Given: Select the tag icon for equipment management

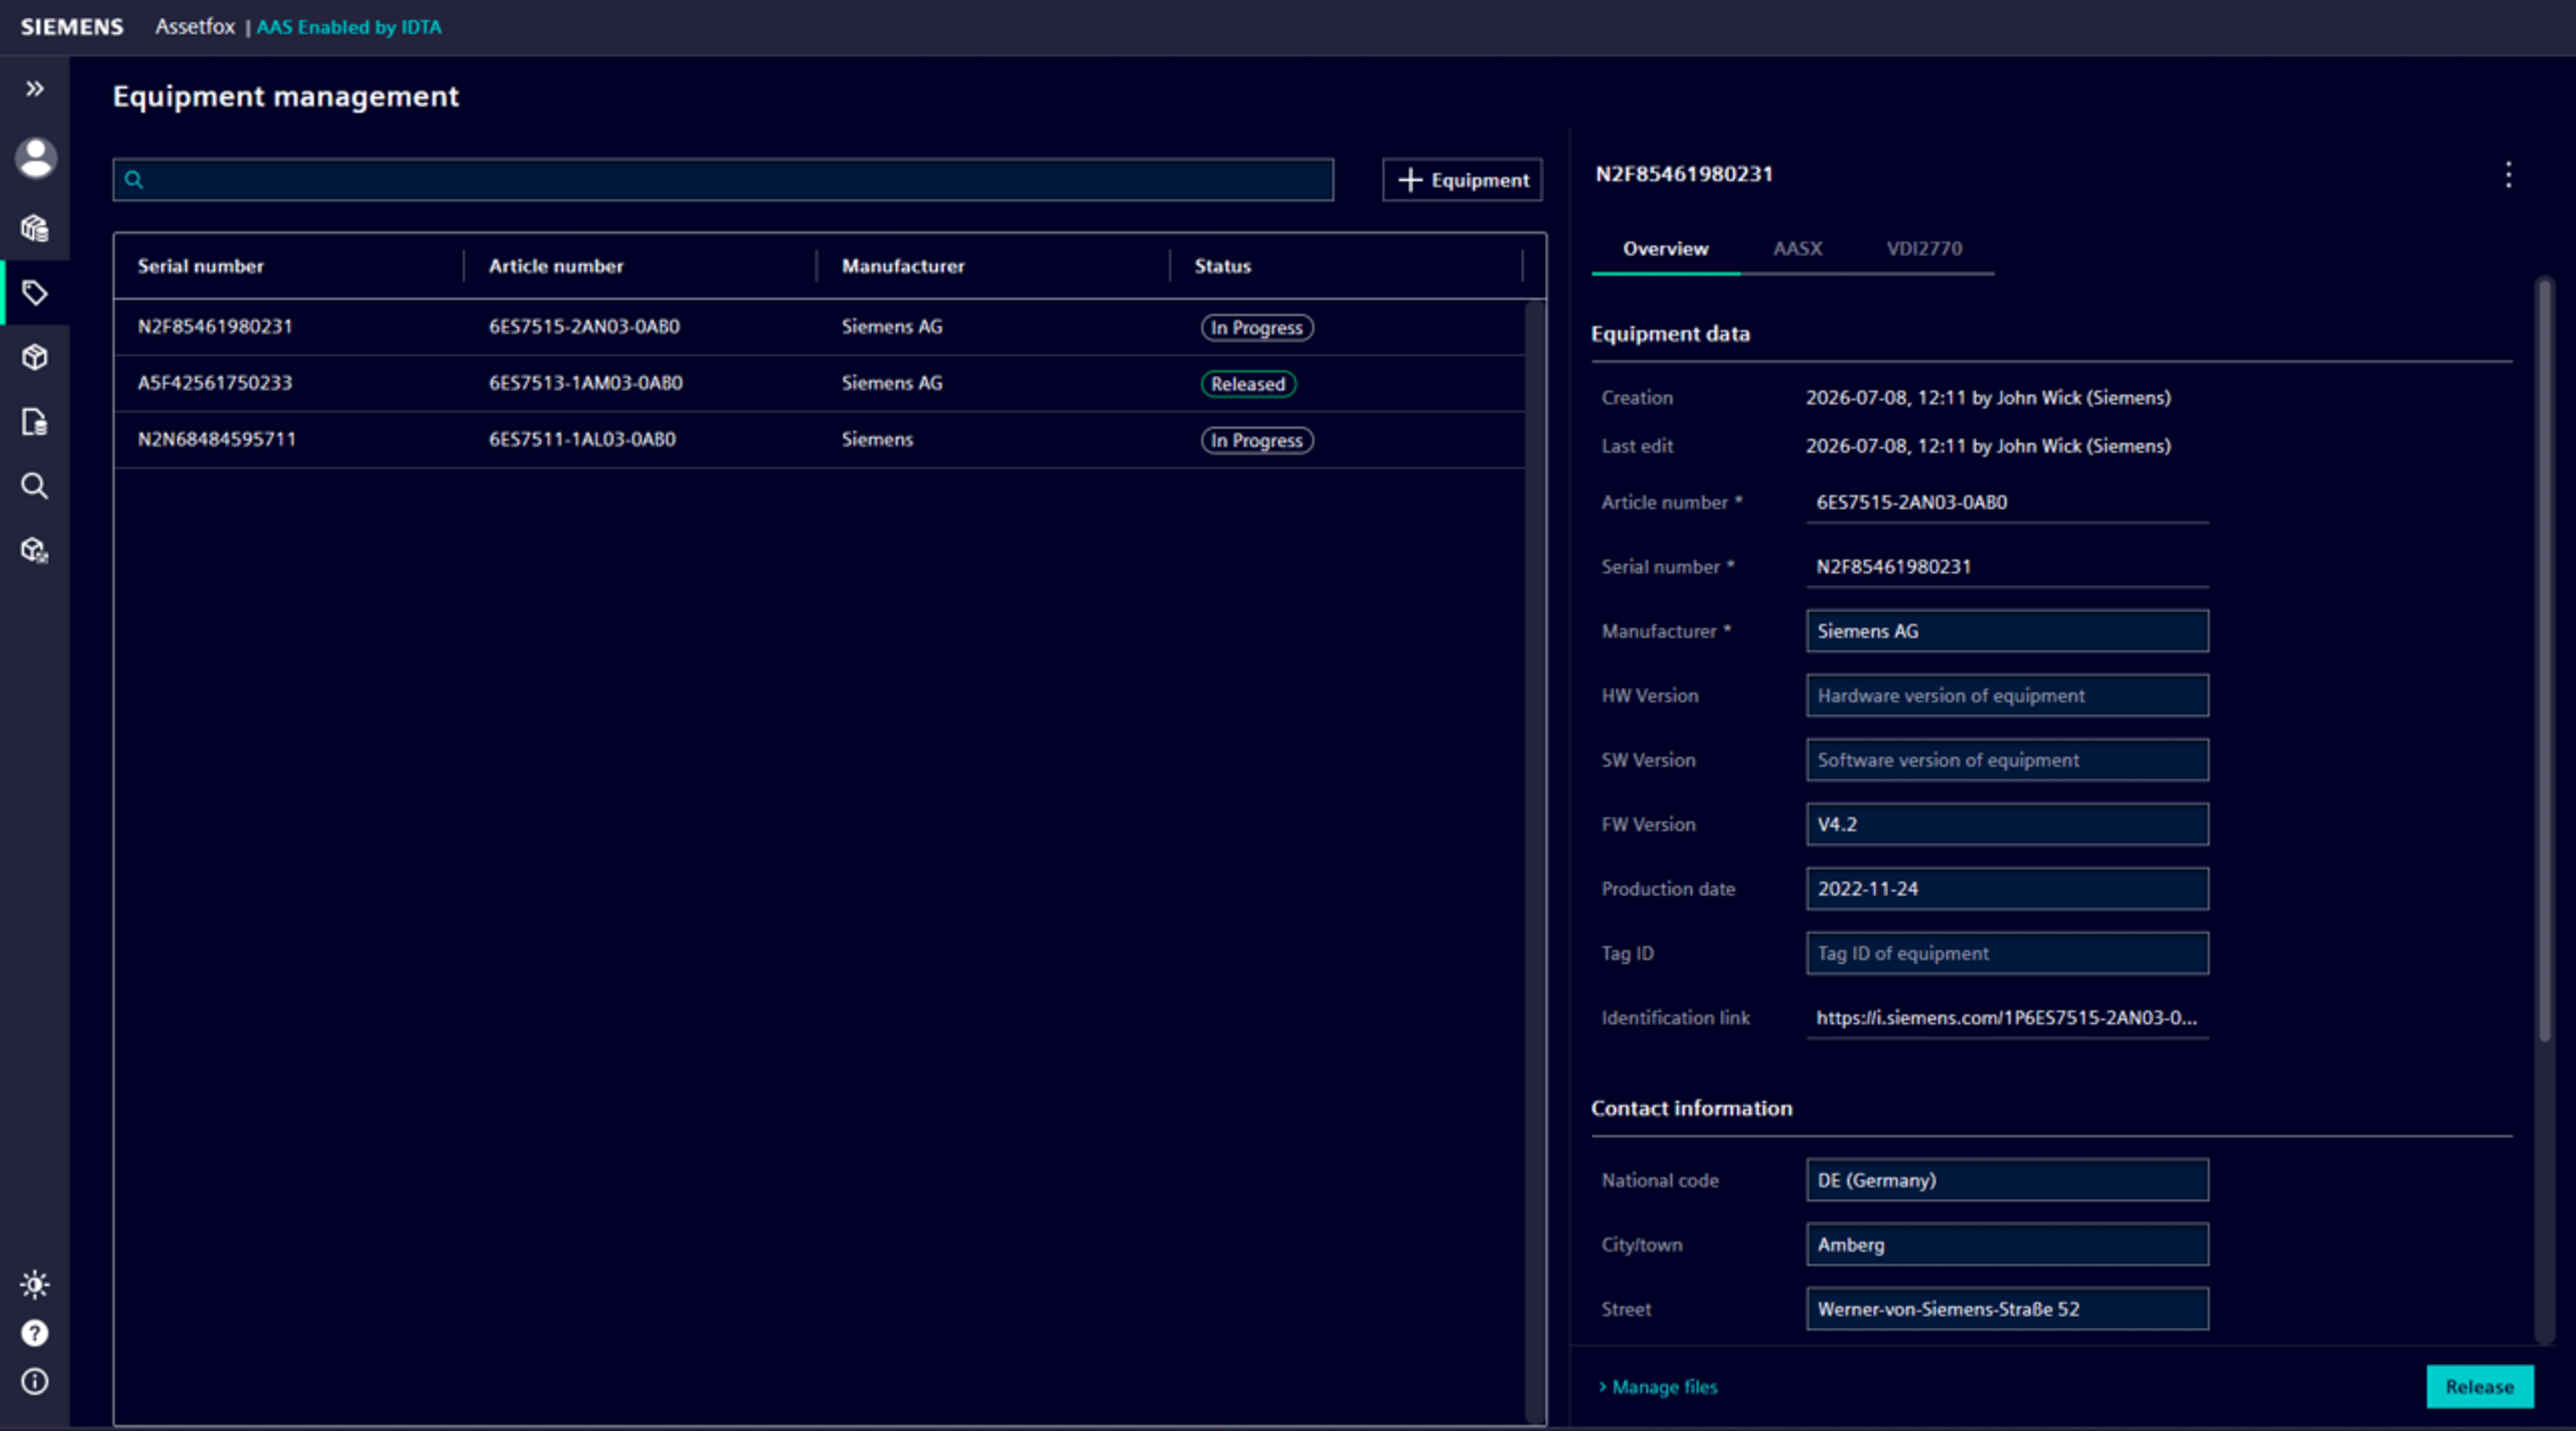Looking at the screenshot, I should pyautogui.click(x=35, y=293).
